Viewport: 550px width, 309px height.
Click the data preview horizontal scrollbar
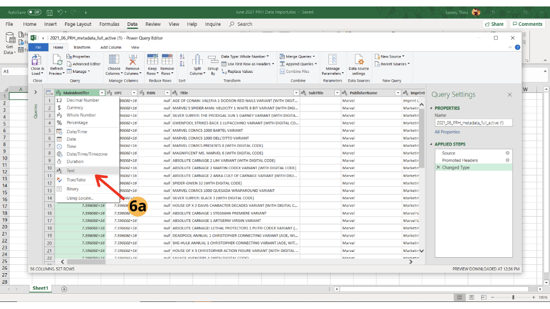click(86, 262)
